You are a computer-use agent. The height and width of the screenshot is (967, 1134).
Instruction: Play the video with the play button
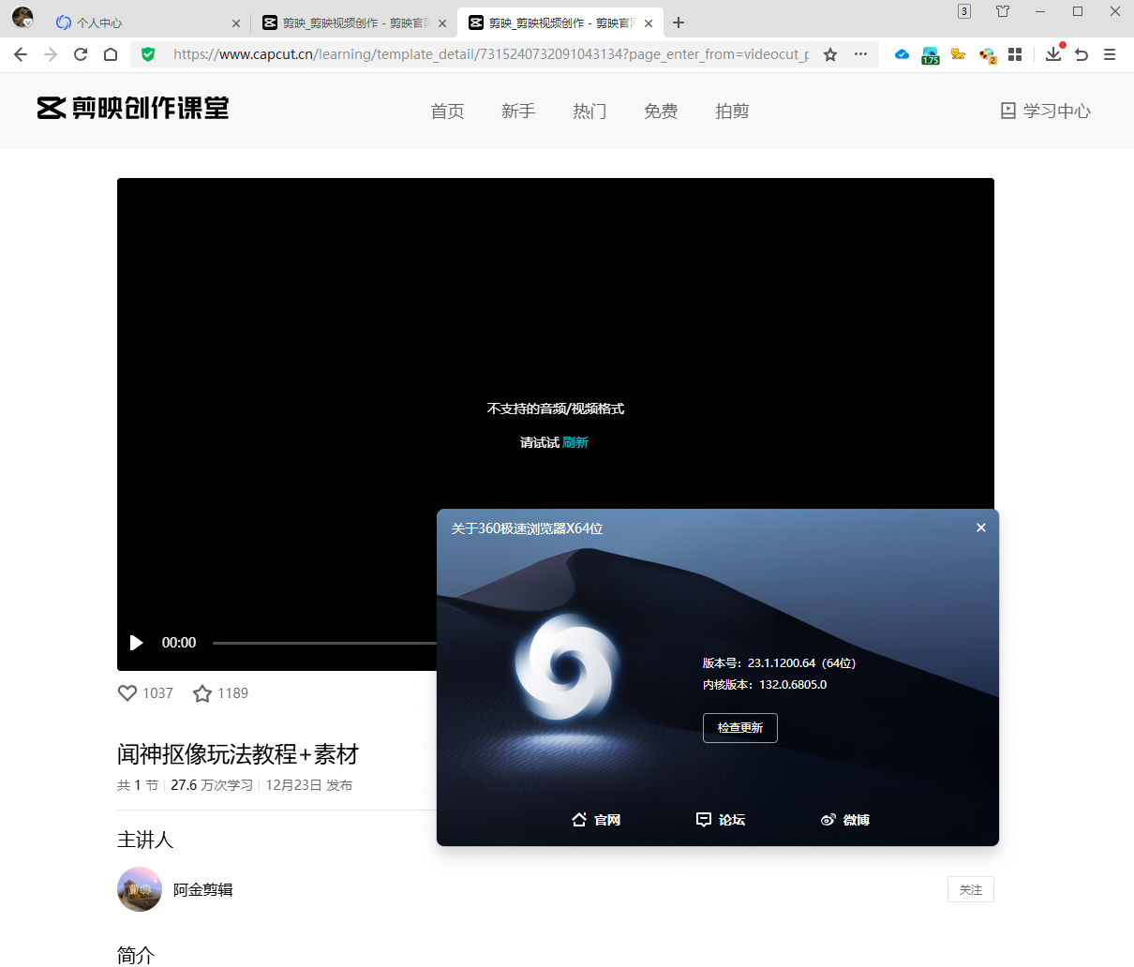137,643
